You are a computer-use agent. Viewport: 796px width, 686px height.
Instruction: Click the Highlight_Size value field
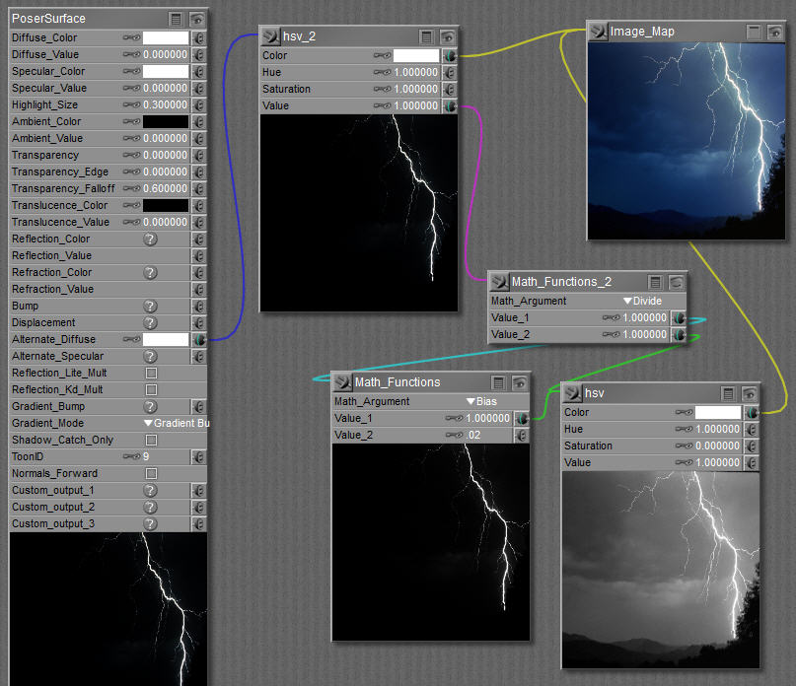click(165, 104)
